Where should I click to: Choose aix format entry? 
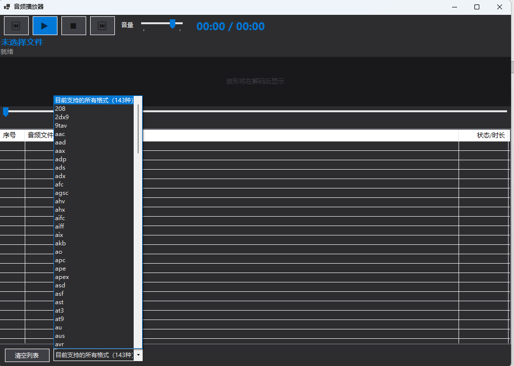(x=94, y=235)
